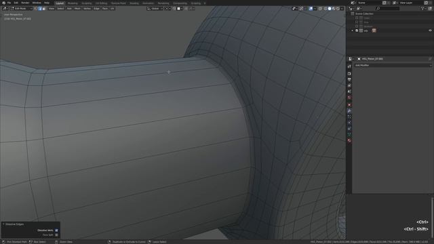Open the Vertex menu

click(x=87, y=9)
